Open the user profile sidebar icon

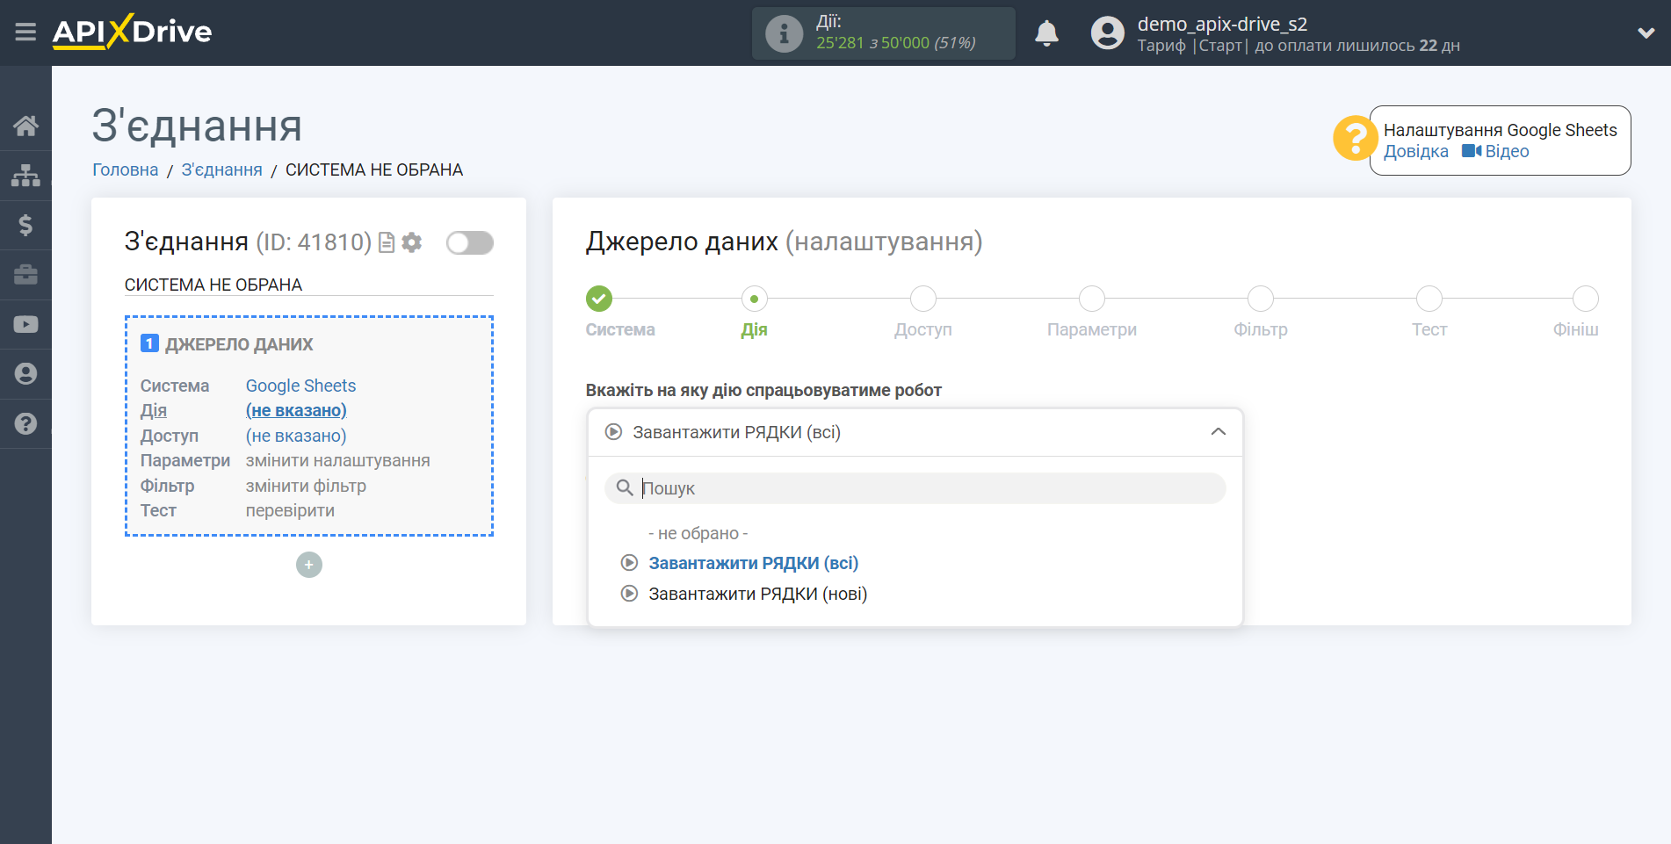point(25,373)
